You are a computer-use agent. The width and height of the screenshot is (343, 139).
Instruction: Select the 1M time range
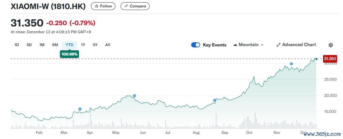tap(42, 45)
